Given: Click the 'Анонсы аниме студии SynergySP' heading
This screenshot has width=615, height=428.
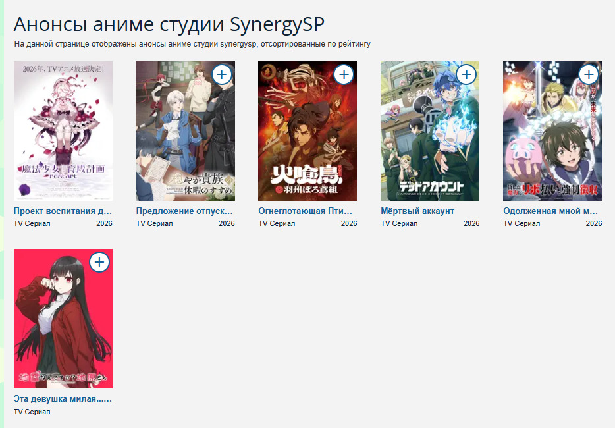Looking at the screenshot, I should [169, 24].
